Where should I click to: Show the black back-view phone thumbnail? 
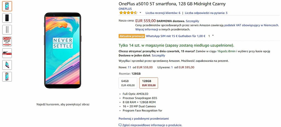pyautogui.click(x=7, y=18)
